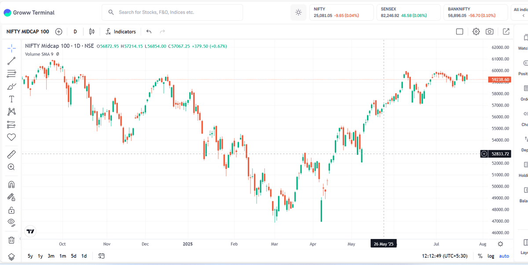This screenshot has width=528, height=265.
Task: Click the redo arrow
Action: click(x=162, y=32)
